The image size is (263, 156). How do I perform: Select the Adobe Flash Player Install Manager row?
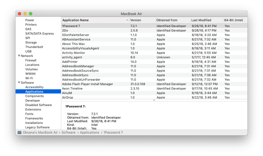[x=154, y=84]
